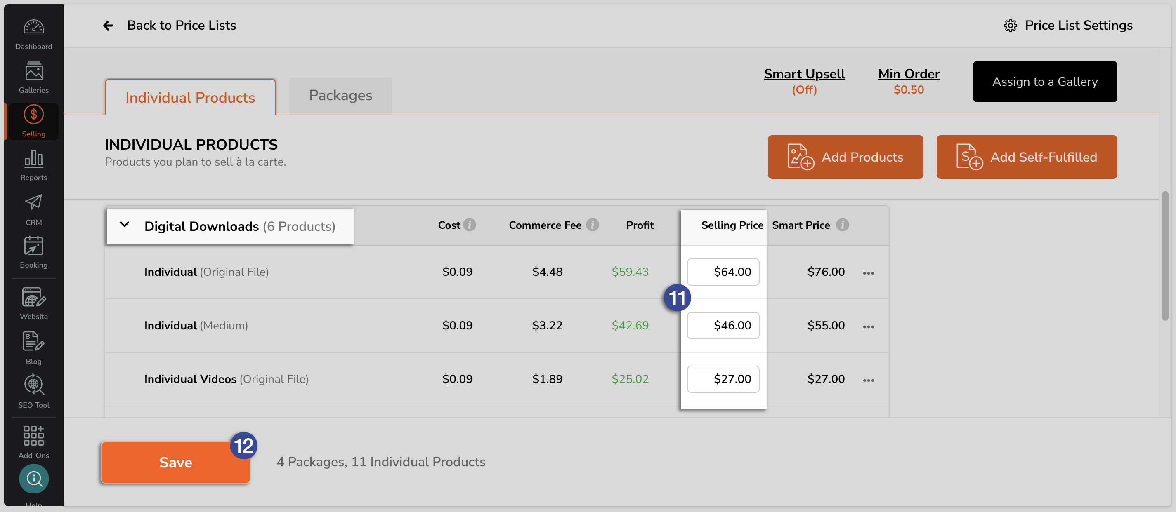Click the vertical scrollbar thumb
Viewport: 1176px width, 512px height.
pos(1164,255)
